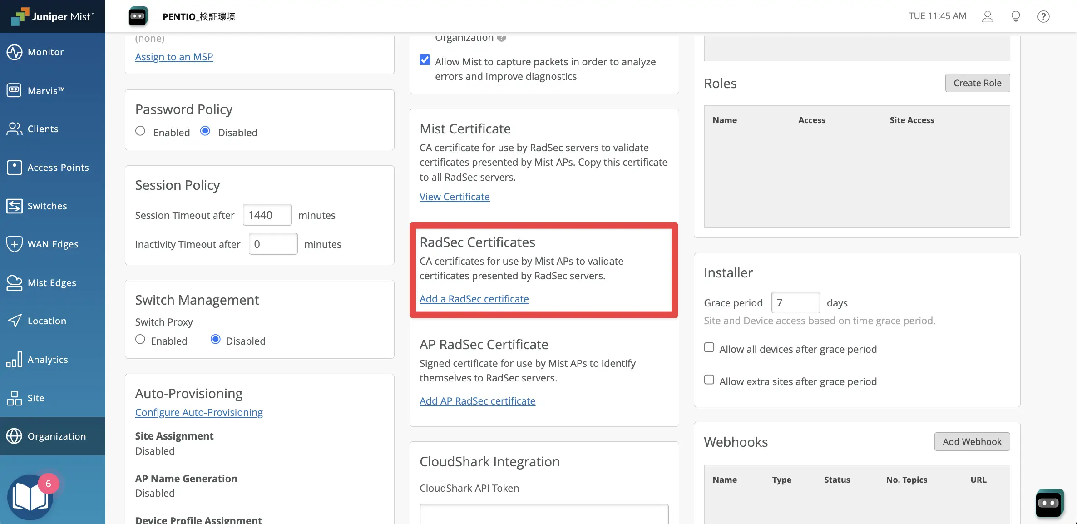Click the PENTIO organization name text
Viewport: 1077px width, 524px height.
tap(199, 16)
